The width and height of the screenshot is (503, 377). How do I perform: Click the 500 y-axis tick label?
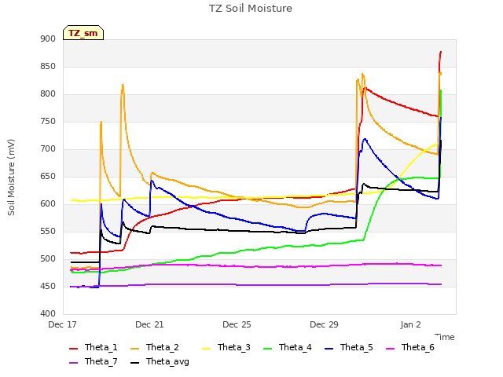[x=48, y=258]
